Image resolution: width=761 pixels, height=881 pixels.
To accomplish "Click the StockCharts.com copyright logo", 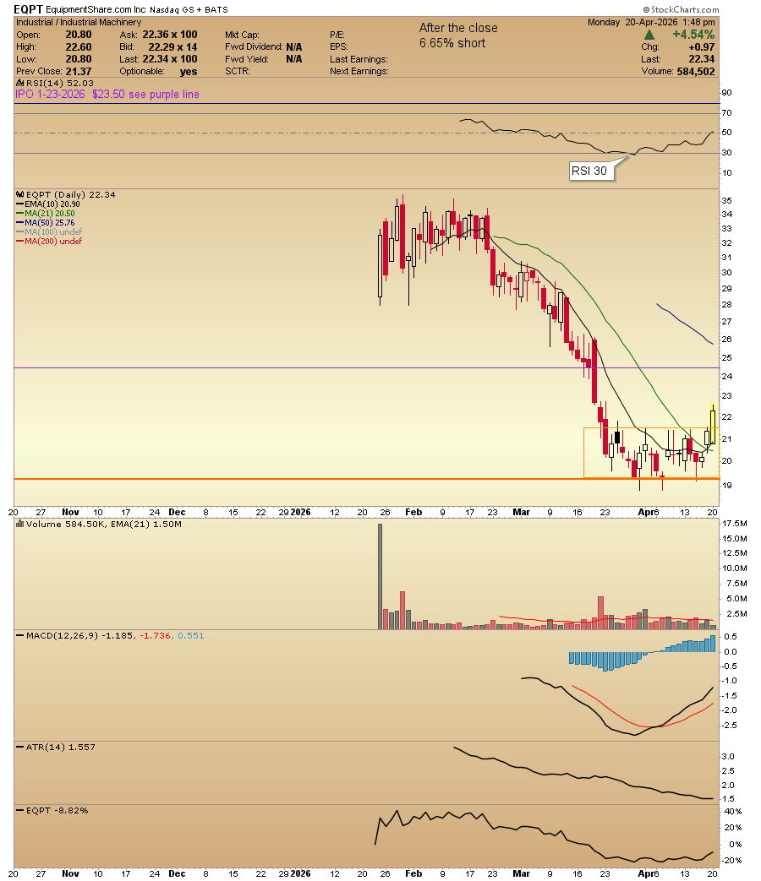I will point(682,9).
